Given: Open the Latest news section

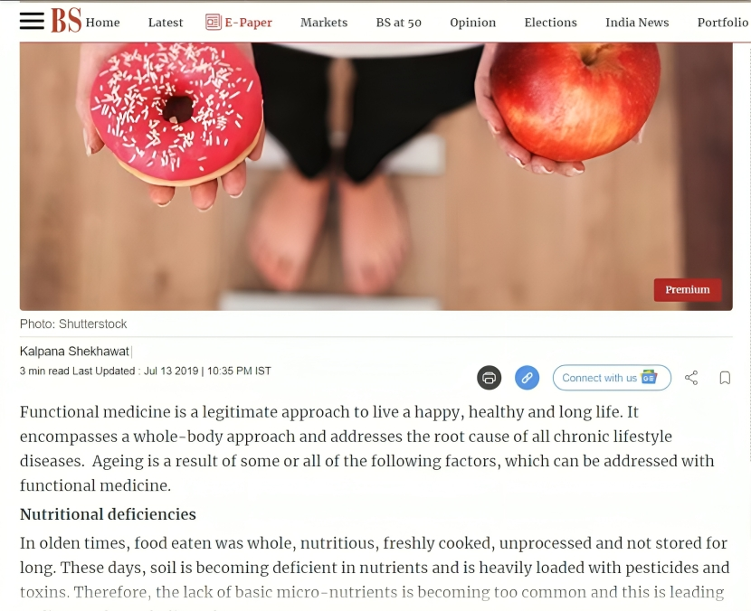Looking at the screenshot, I should [166, 23].
